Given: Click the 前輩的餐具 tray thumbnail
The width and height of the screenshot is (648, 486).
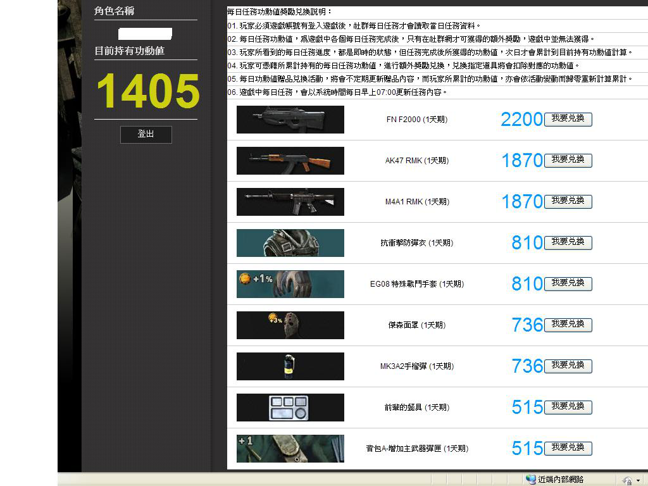Looking at the screenshot, I should 290,408.
